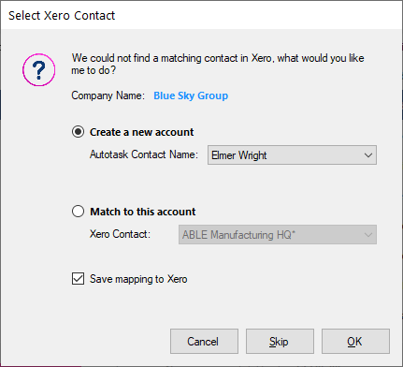
Task: Skip this contact with the Skip button
Action: tap(280, 341)
